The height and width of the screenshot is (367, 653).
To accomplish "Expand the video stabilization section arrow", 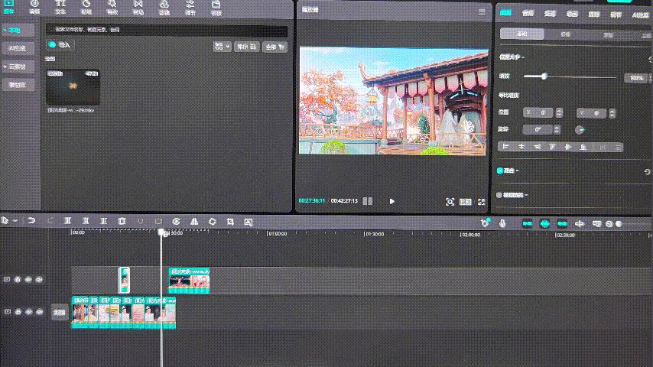I will click(x=526, y=195).
